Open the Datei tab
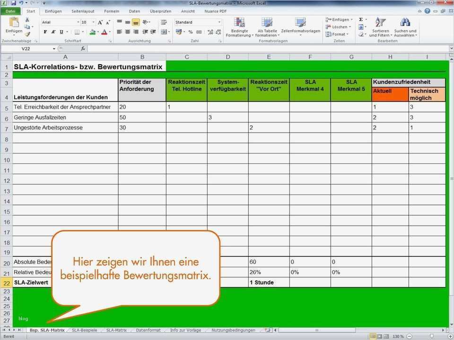 click(10, 11)
